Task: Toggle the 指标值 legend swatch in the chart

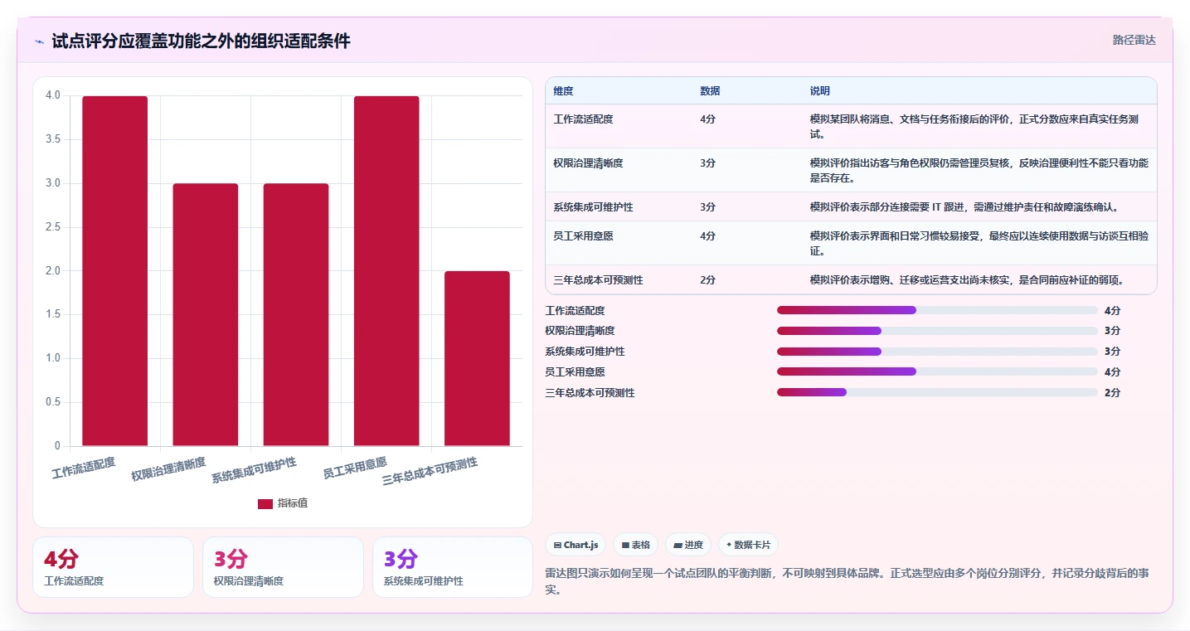Action: pyautogui.click(x=265, y=504)
